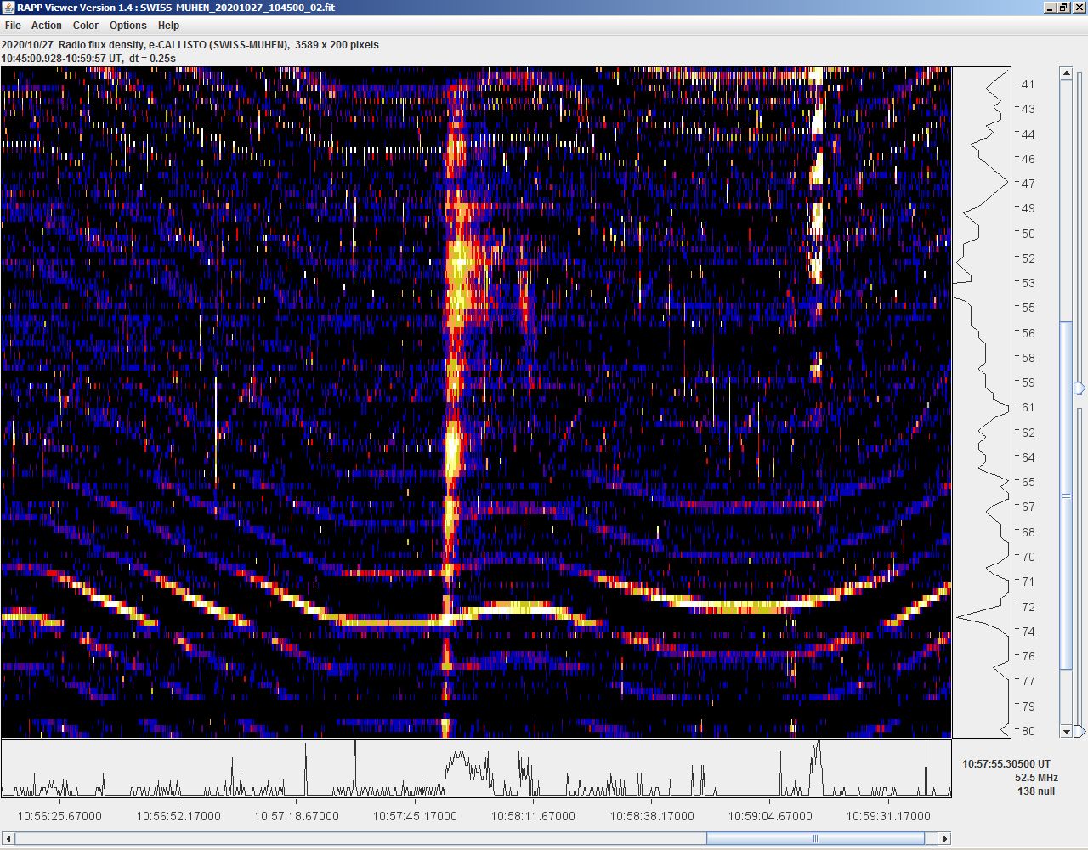Viewport: 1088px width, 850px height.
Task: Click the lower thumb of the right-side slider
Action: click(1079, 731)
